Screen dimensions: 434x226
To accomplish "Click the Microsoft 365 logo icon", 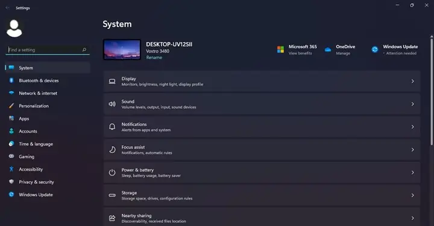I will pos(280,49).
